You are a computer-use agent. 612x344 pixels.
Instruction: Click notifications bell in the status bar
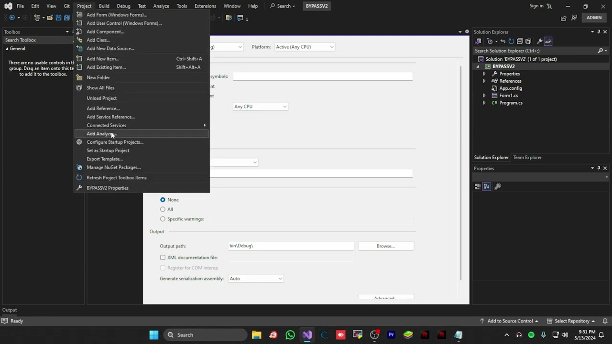[605, 321]
